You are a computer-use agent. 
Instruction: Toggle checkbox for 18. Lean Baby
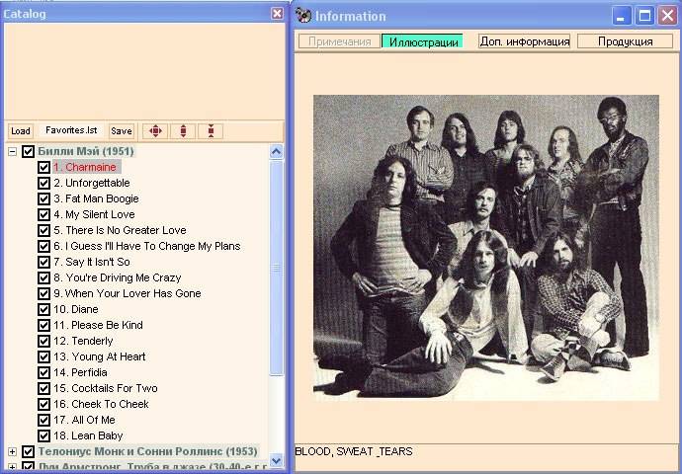coord(43,435)
